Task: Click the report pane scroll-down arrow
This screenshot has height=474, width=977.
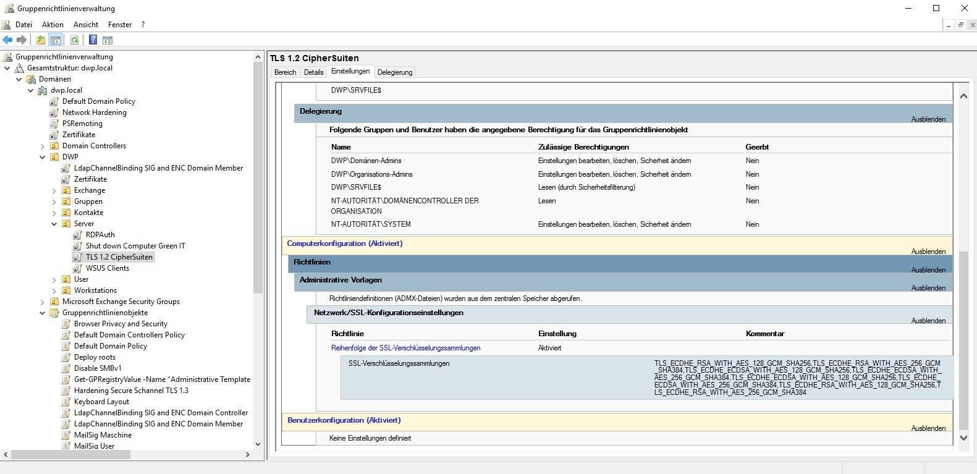Action: click(x=963, y=438)
